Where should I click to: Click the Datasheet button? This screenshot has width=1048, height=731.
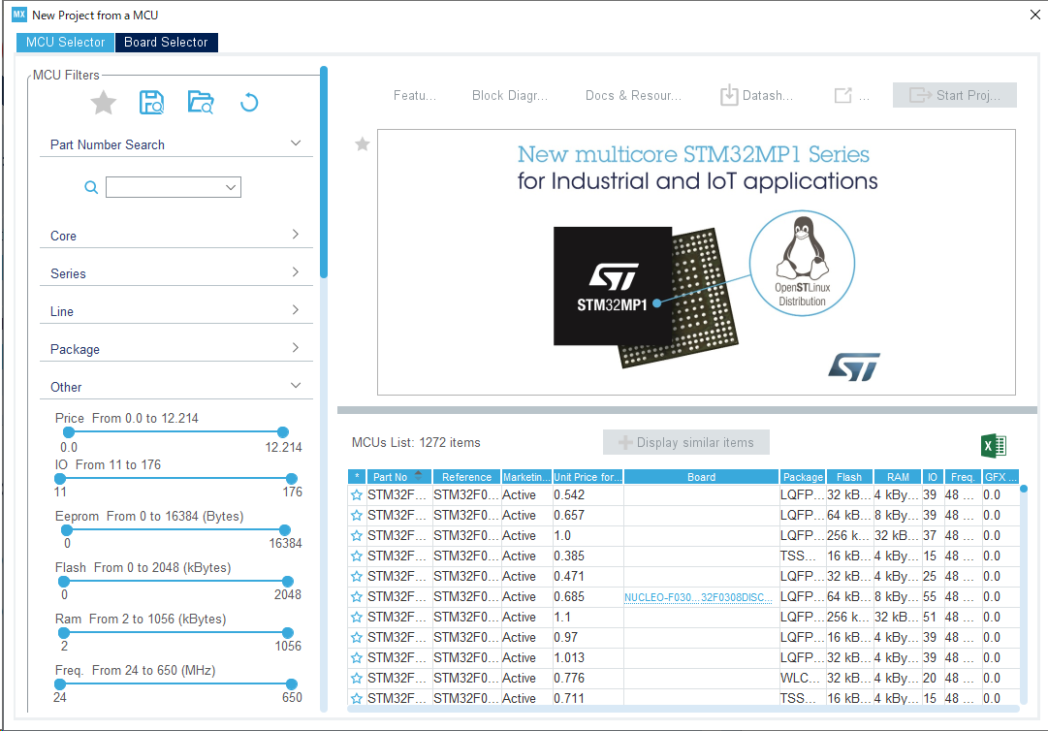pos(757,96)
